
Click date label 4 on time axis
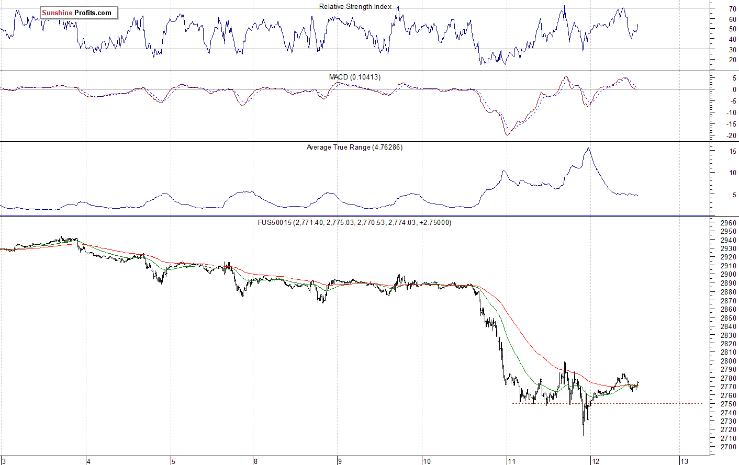(x=88, y=461)
